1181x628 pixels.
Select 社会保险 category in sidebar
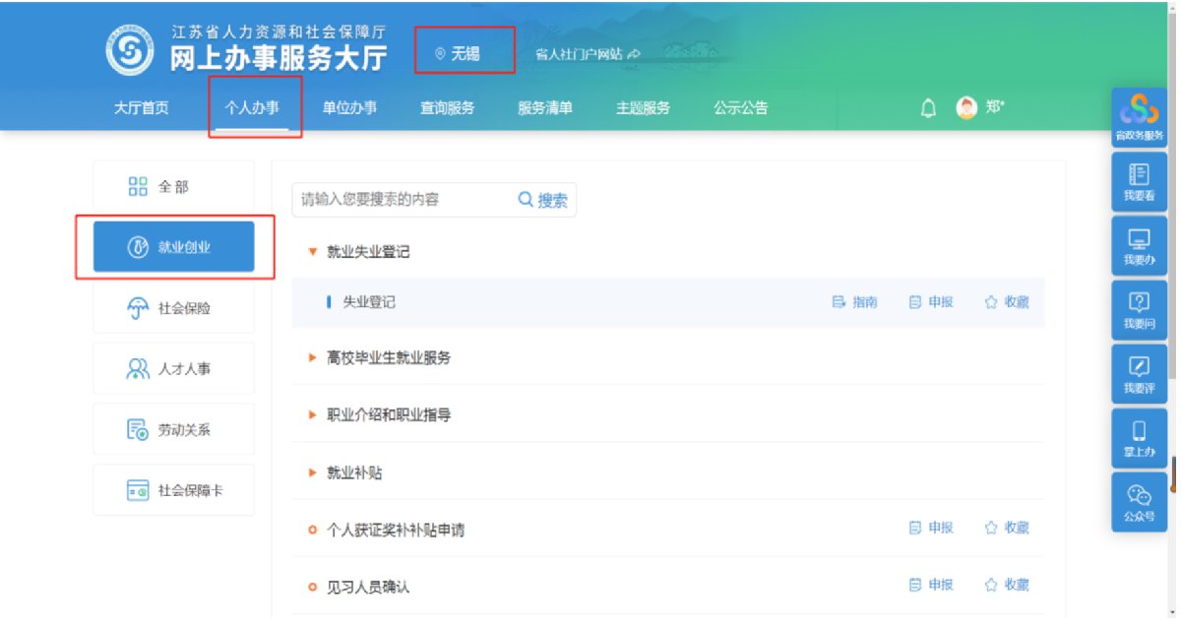(x=173, y=308)
